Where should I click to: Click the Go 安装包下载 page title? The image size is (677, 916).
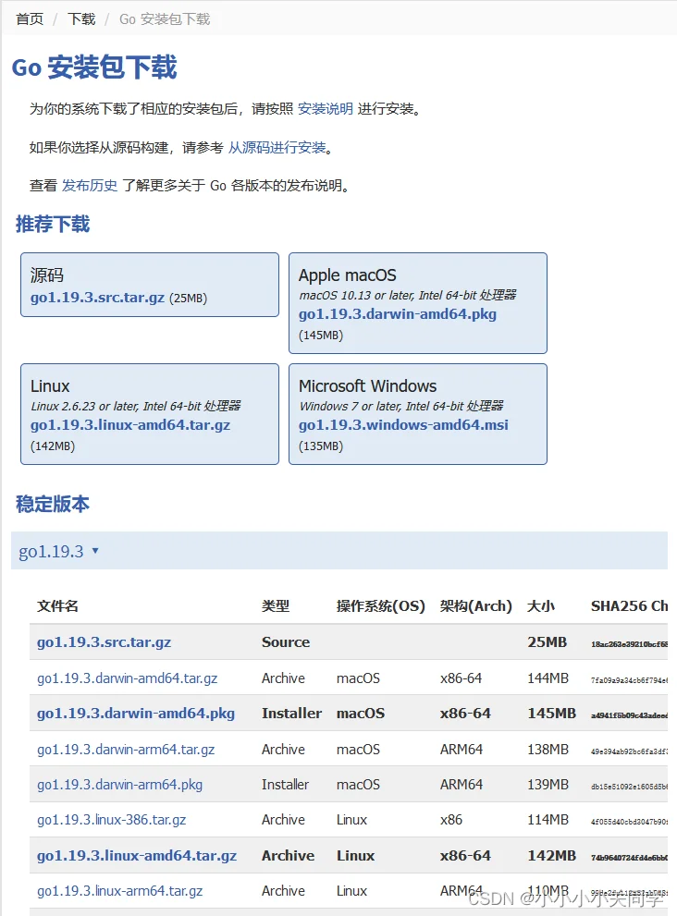(x=94, y=67)
